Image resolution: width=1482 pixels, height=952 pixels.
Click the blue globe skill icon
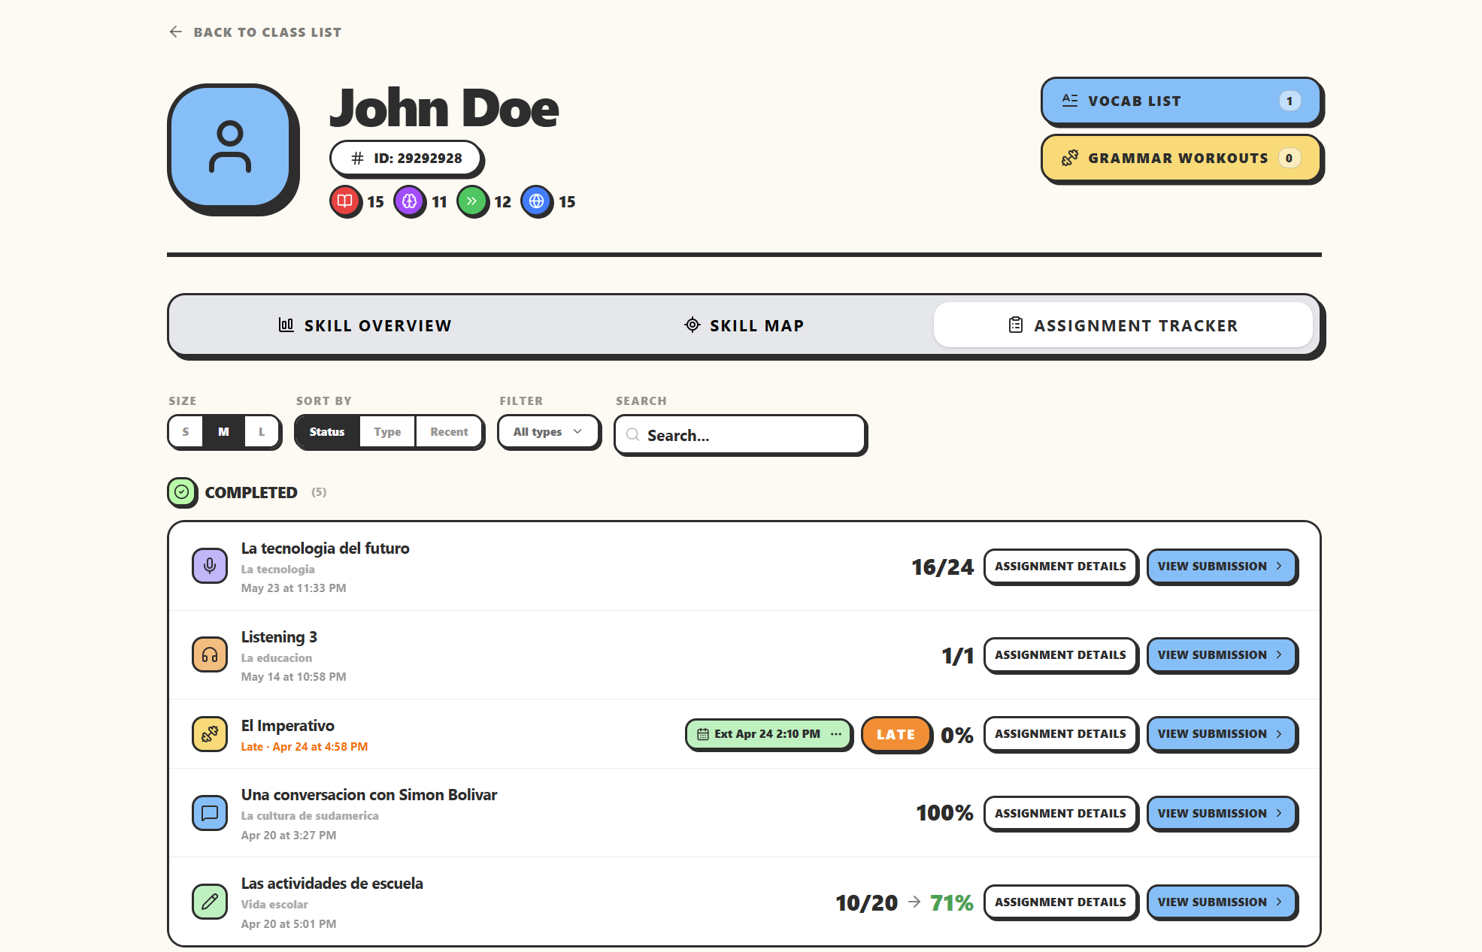[x=536, y=201]
